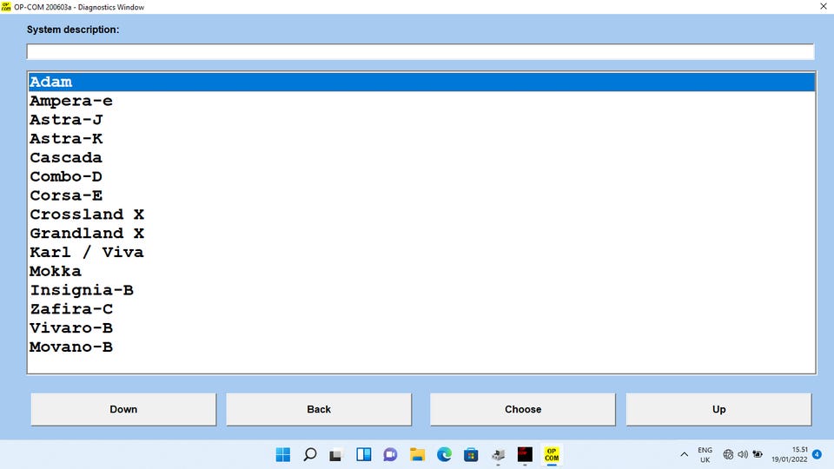The height and width of the screenshot is (469, 834).
Task: Select Adam in the model list
Action: click(x=421, y=82)
